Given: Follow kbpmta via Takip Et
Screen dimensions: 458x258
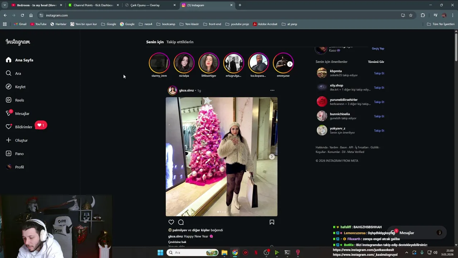Looking at the screenshot, I should (x=379, y=73).
